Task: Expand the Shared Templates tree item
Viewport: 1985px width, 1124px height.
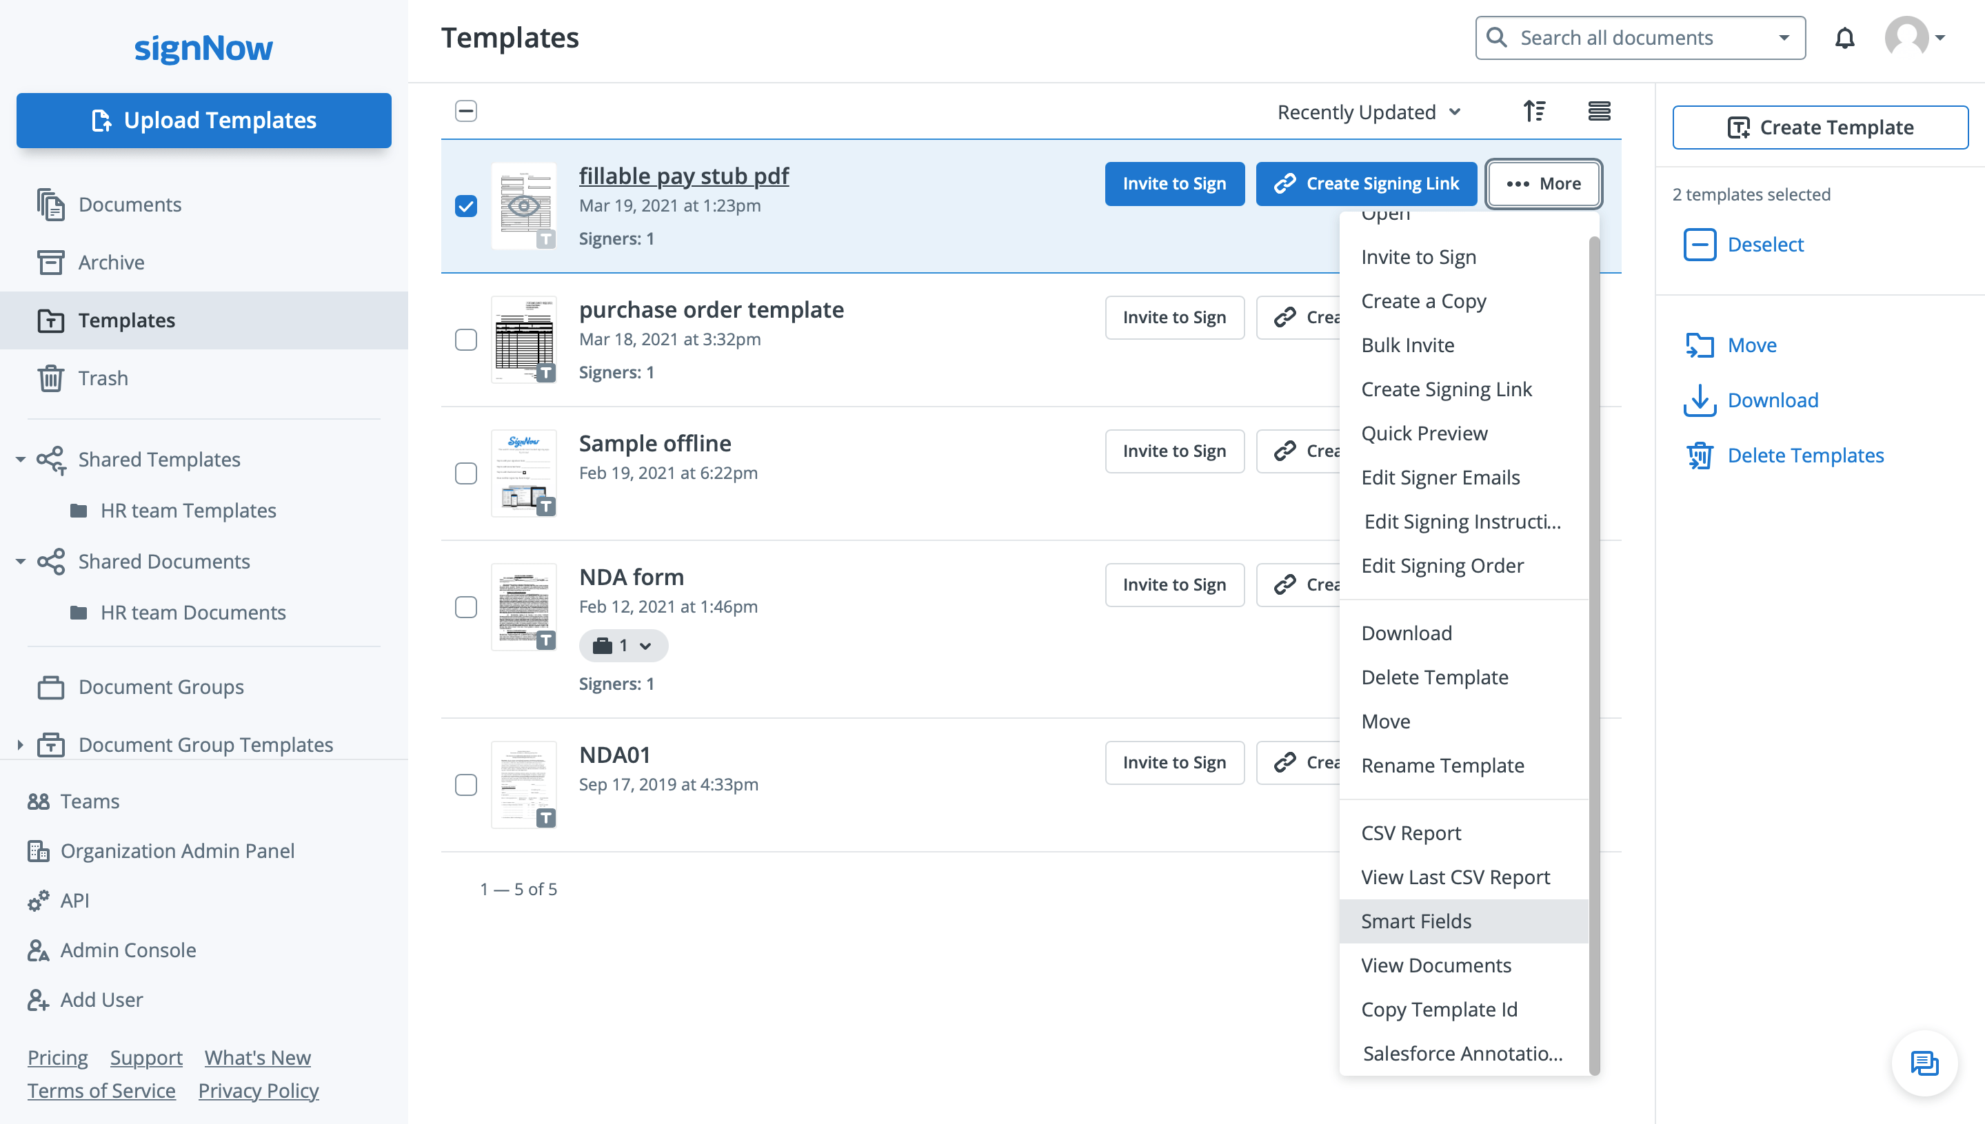Action: 19,459
